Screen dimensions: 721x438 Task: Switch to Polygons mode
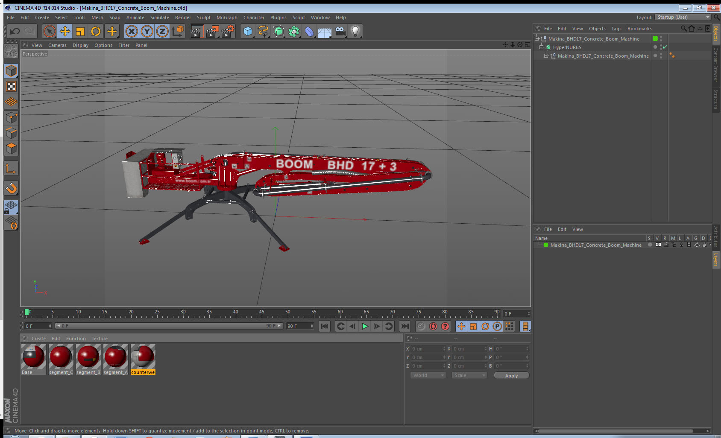coord(12,149)
